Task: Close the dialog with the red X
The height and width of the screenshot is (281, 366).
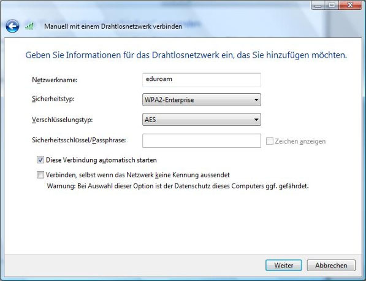Action: 350,5
